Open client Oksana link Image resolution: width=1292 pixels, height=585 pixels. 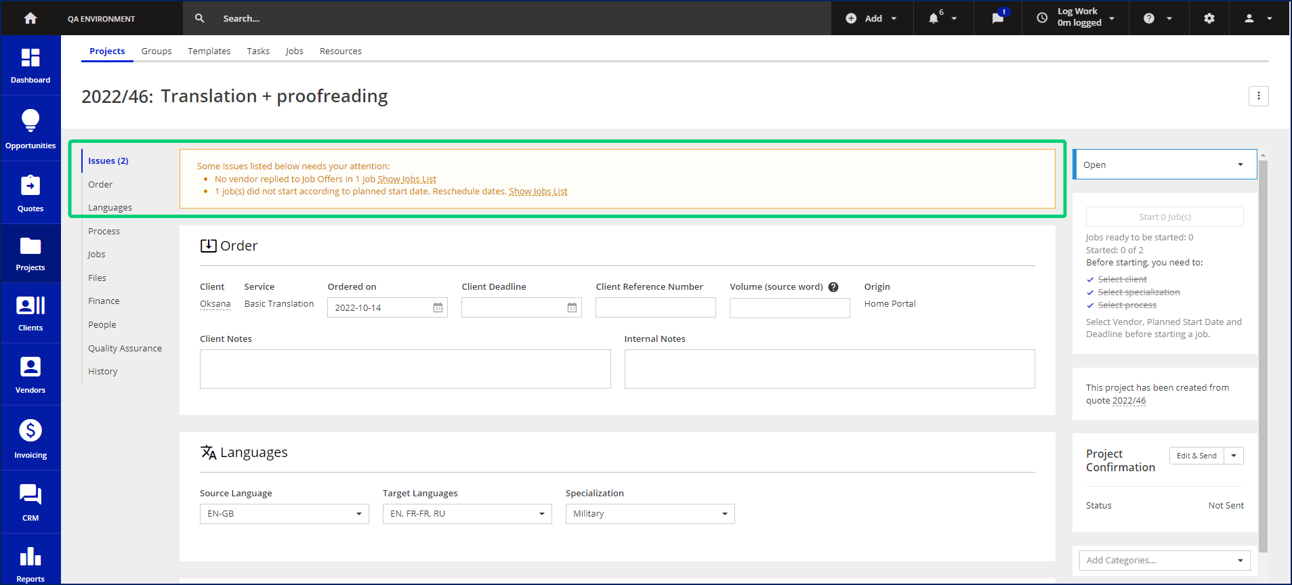(215, 304)
